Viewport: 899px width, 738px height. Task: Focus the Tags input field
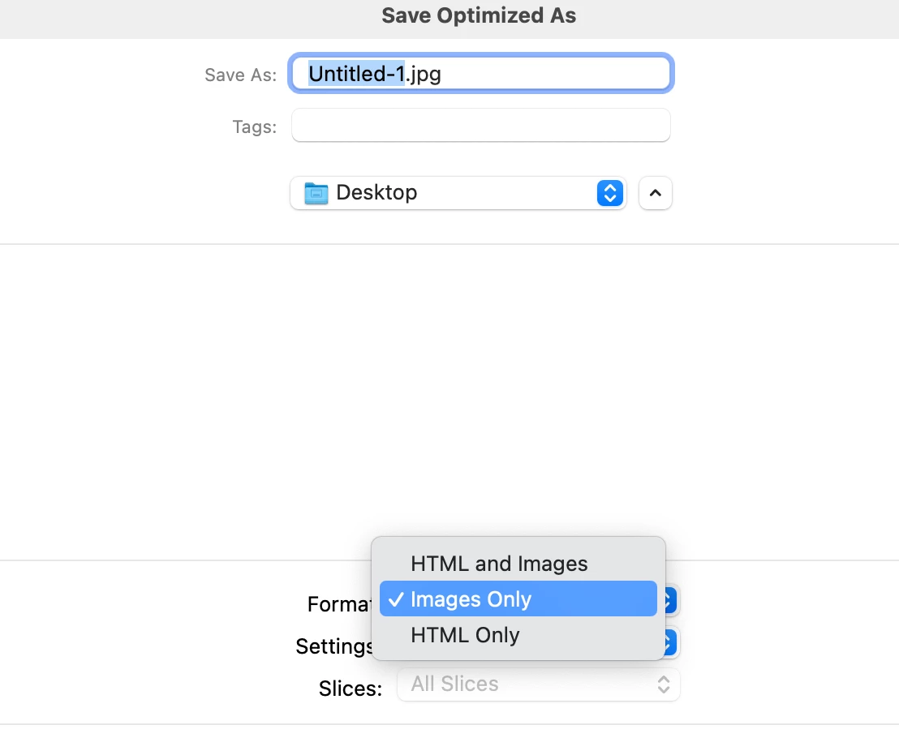tap(480, 126)
